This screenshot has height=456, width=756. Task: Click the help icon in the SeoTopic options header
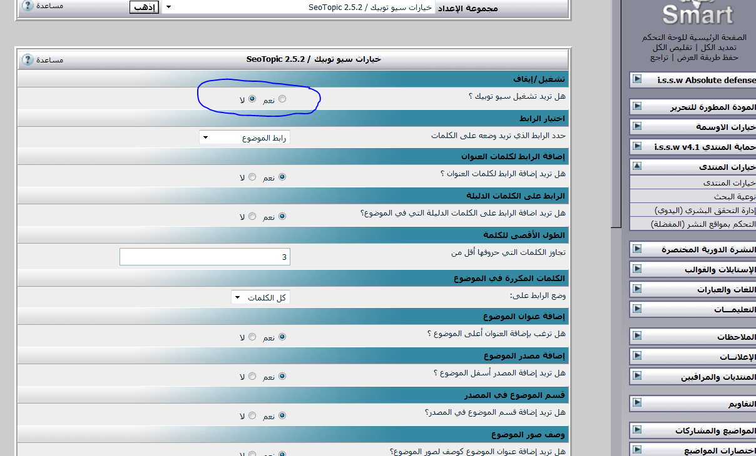click(28, 60)
